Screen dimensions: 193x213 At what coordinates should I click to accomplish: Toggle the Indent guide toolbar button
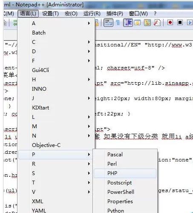[x=128, y=23]
